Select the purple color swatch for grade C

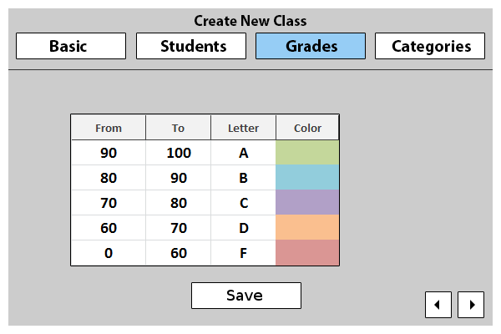click(307, 203)
